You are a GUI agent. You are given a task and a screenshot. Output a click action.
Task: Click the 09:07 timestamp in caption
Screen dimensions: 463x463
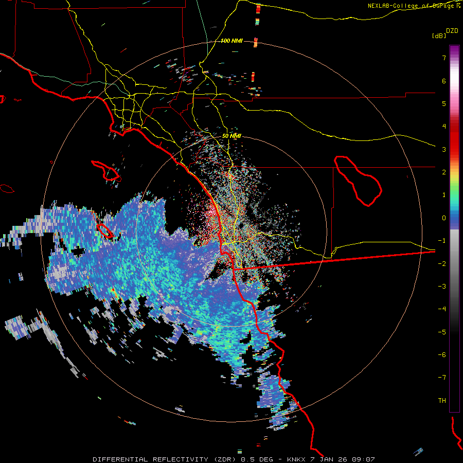(363, 459)
